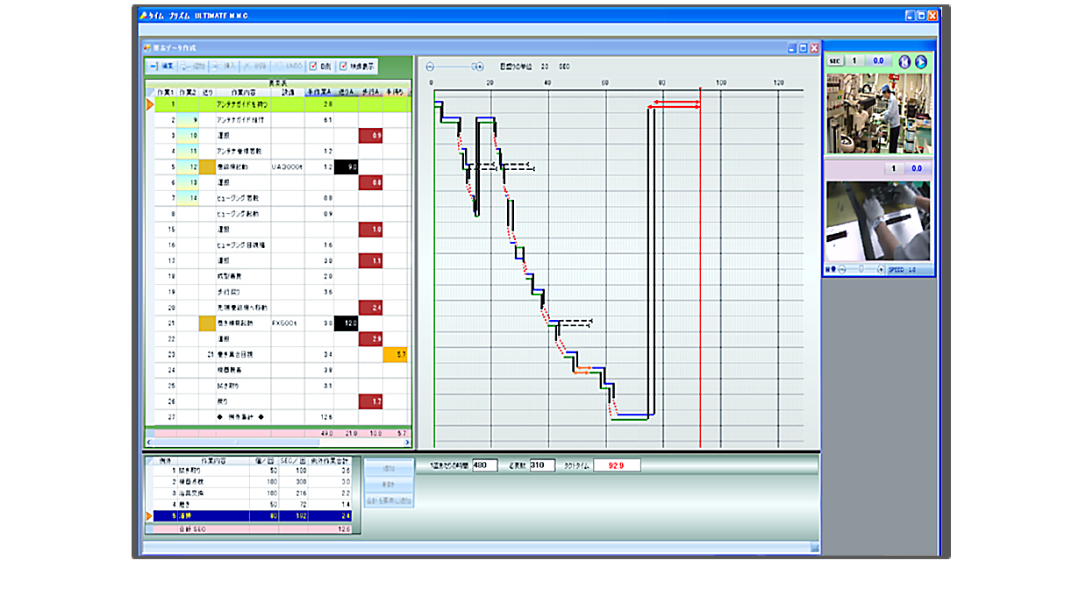This screenshot has height=596, width=1086.
Task: Click the zoom-out minus icon above chart
Action: 430,67
